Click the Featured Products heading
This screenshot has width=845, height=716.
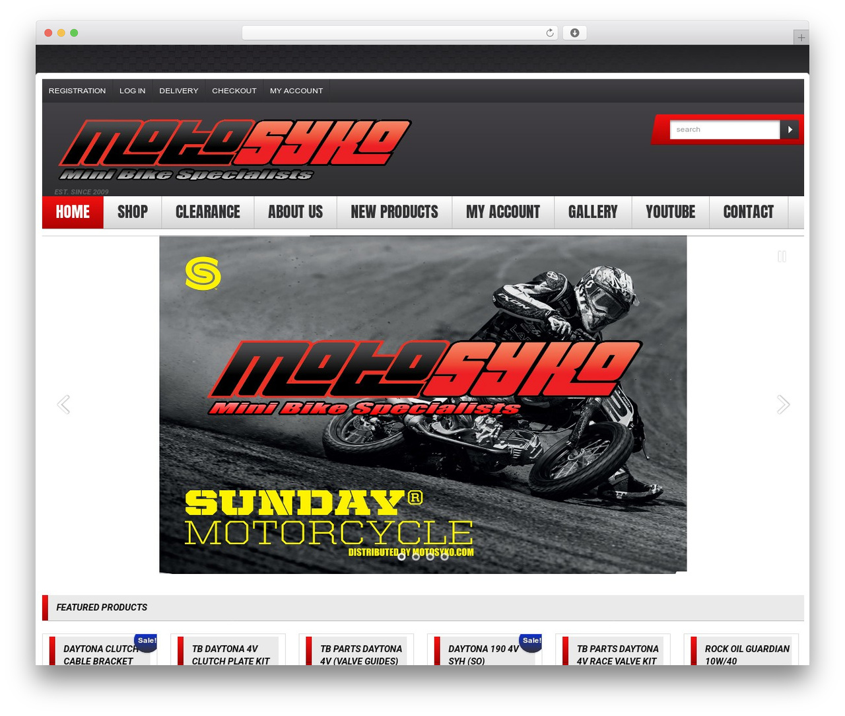click(102, 607)
